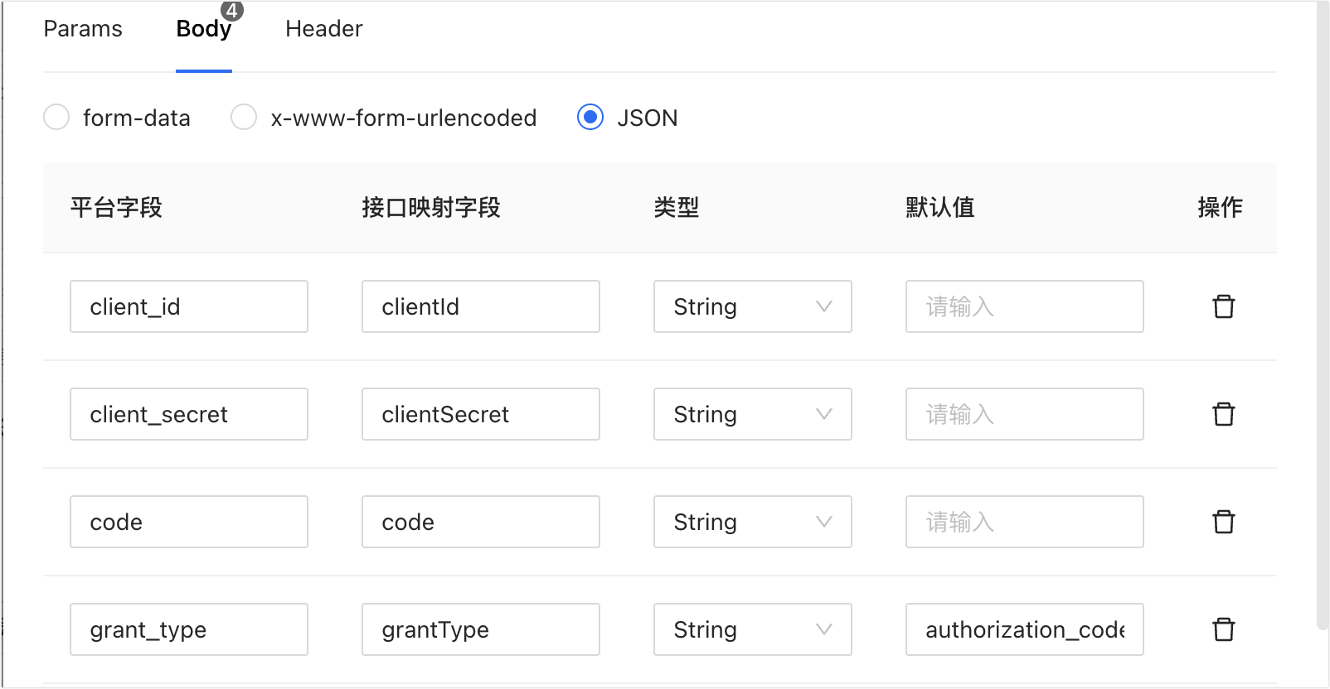Click the grantType mapping field
The image size is (1330, 689).
point(480,629)
